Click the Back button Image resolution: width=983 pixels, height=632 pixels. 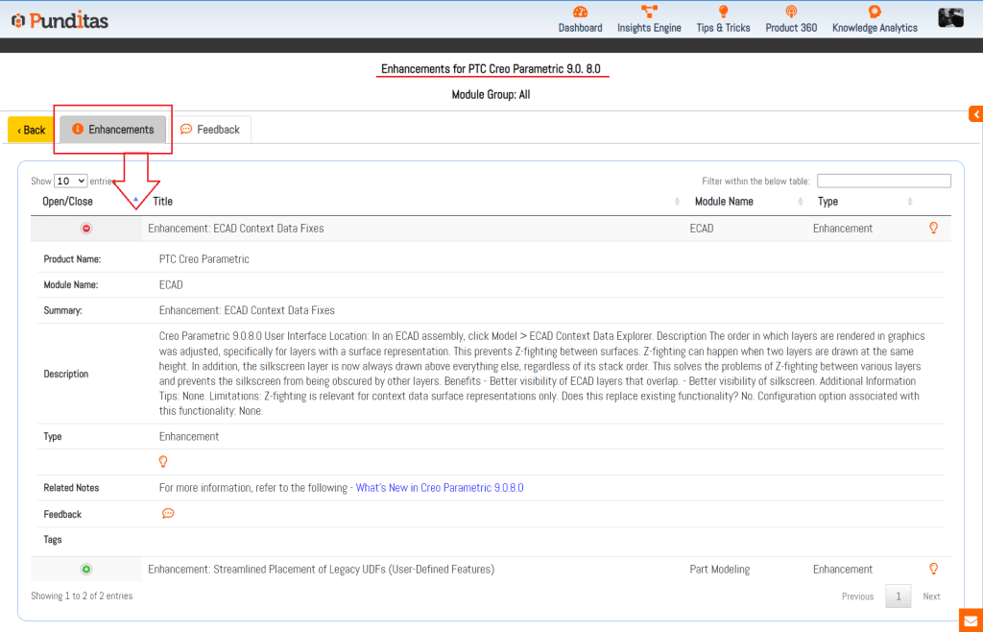pyautogui.click(x=31, y=130)
